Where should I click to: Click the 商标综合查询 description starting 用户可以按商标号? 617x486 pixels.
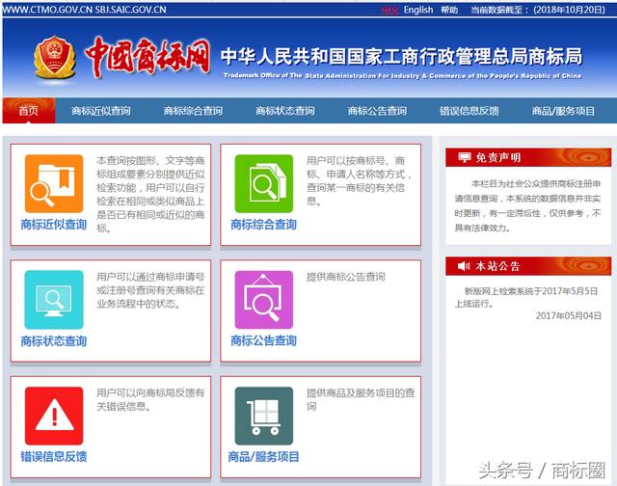point(359,181)
